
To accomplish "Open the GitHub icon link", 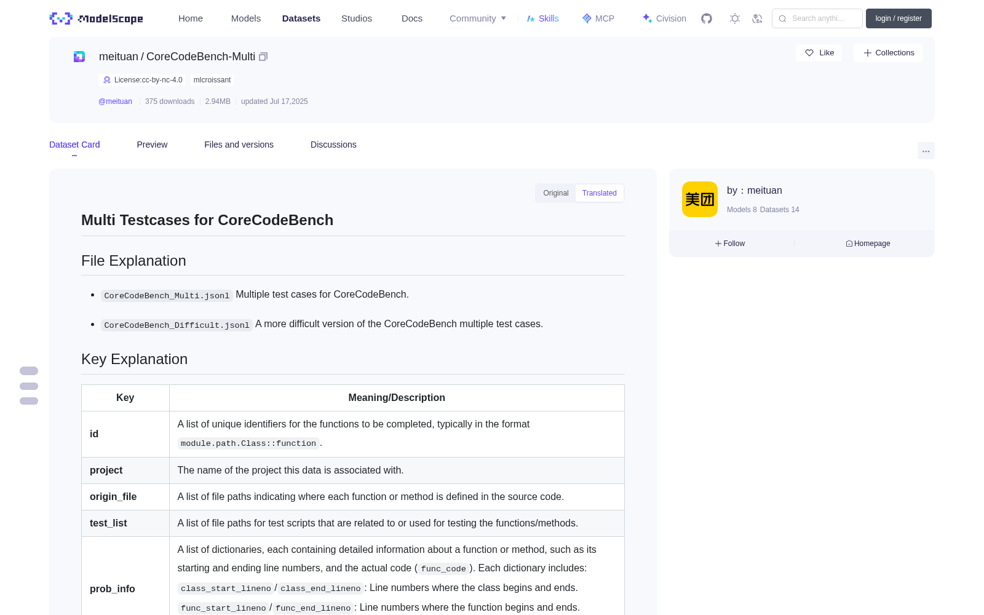I will pyautogui.click(x=707, y=18).
